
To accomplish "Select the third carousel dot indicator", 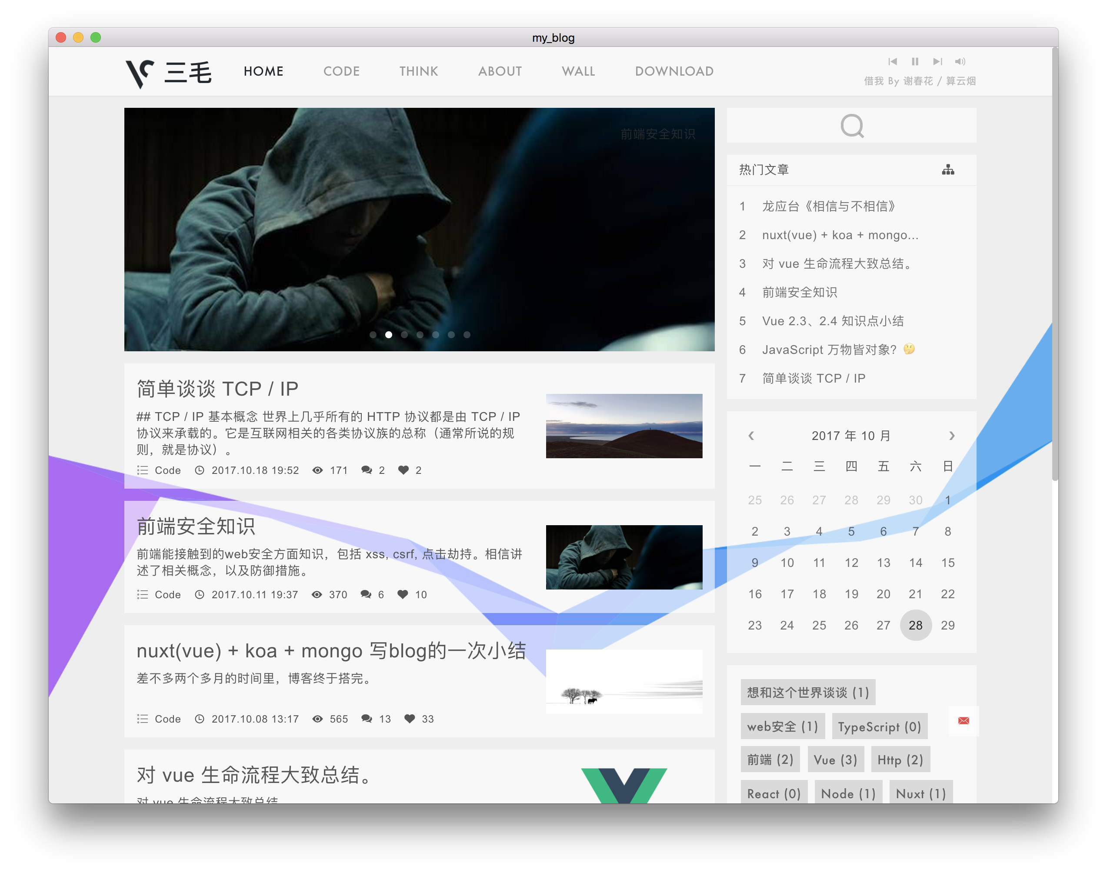I will 404,335.
